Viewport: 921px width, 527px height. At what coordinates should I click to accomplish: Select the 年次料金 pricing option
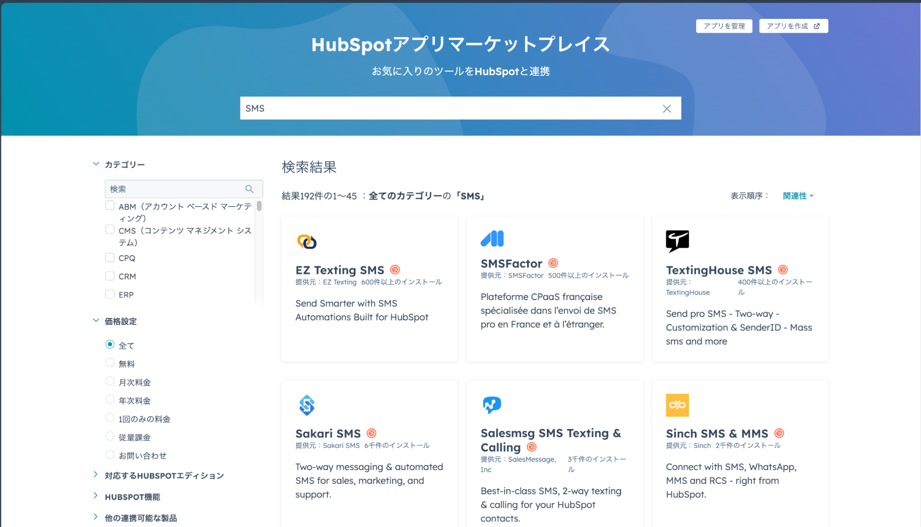(x=110, y=400)
